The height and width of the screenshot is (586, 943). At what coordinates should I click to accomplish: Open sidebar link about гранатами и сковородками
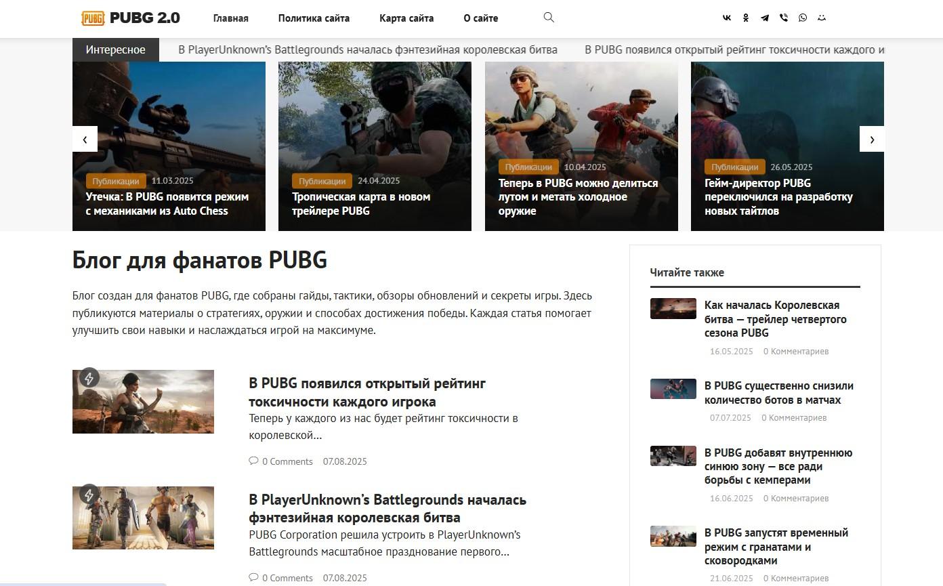[x=776, y=547]
